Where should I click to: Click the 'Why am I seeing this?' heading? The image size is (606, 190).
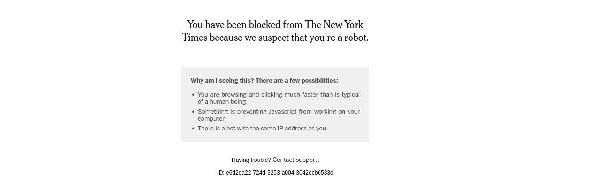[x=222, y=81]
